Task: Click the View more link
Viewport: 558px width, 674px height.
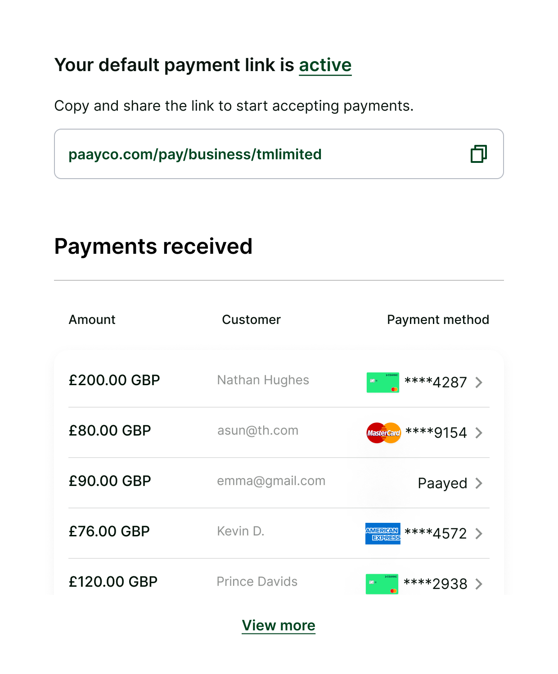Action: tap(279, 625)
